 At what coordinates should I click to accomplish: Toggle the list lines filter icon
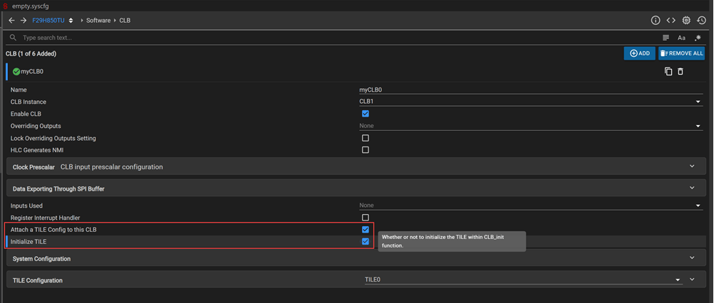click(x=666, y=38)
